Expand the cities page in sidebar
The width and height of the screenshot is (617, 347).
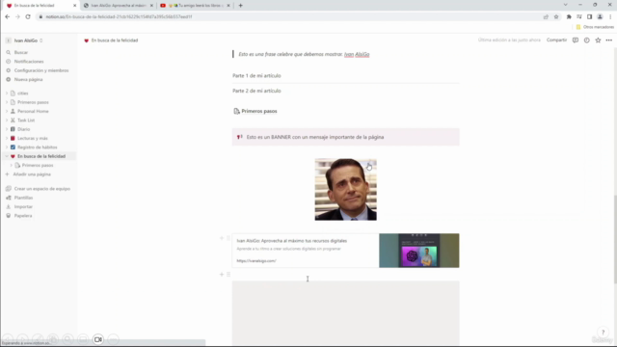(x=7, y=93)
